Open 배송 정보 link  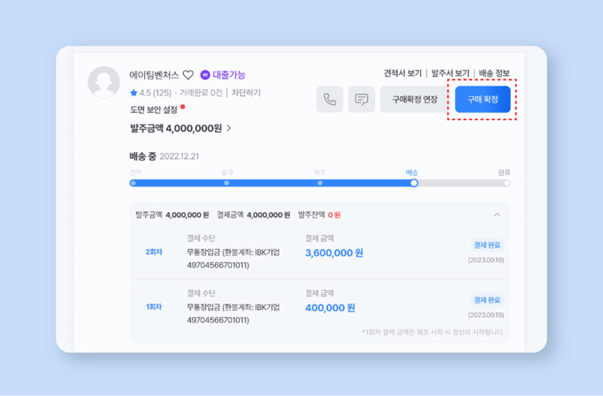point(494,74)
